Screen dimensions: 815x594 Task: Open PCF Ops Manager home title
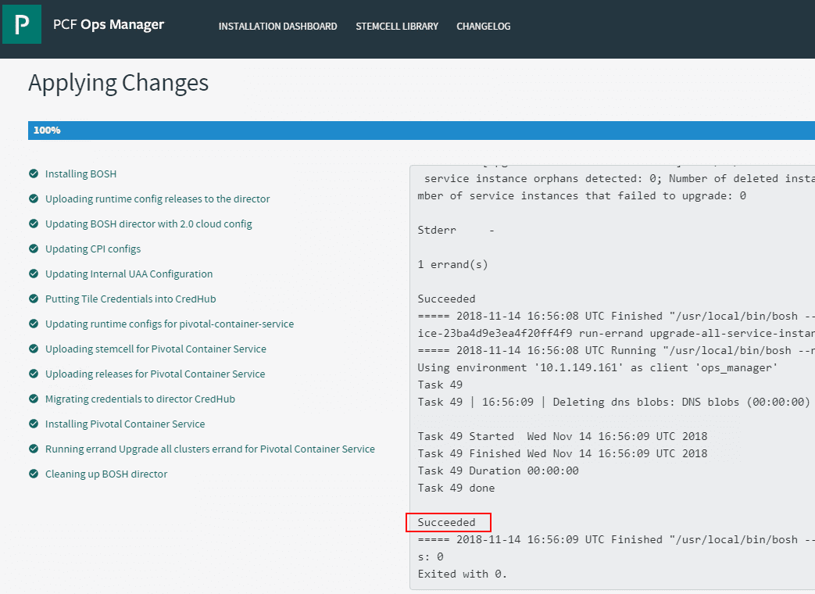click(109, 25)
